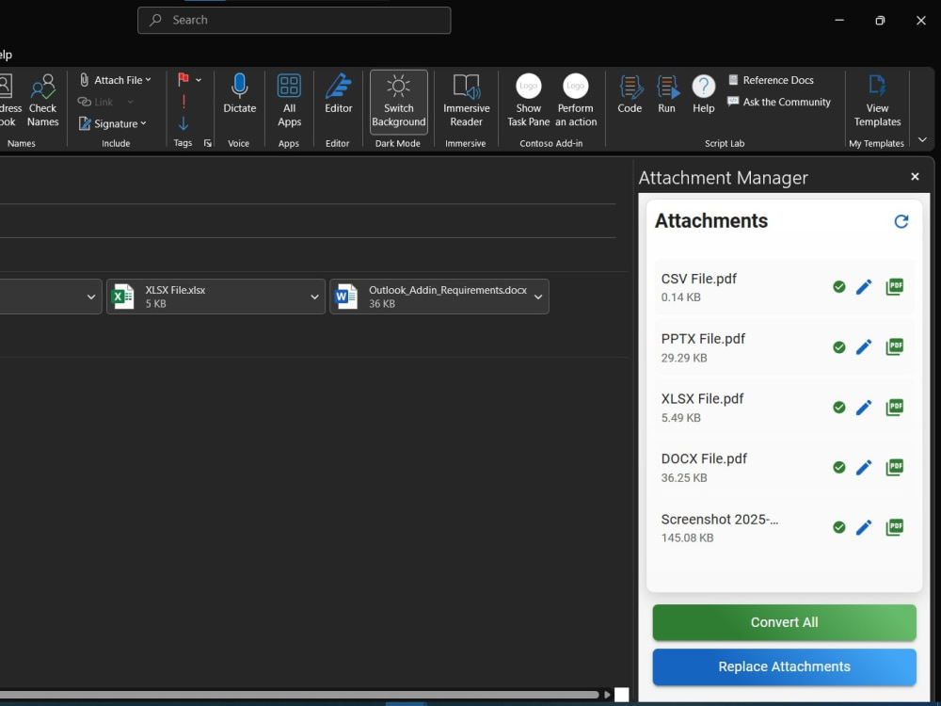Viewport: 941px width, 706px height.
Task: Click green check for PPTX File.pdf
Action: 839,347
